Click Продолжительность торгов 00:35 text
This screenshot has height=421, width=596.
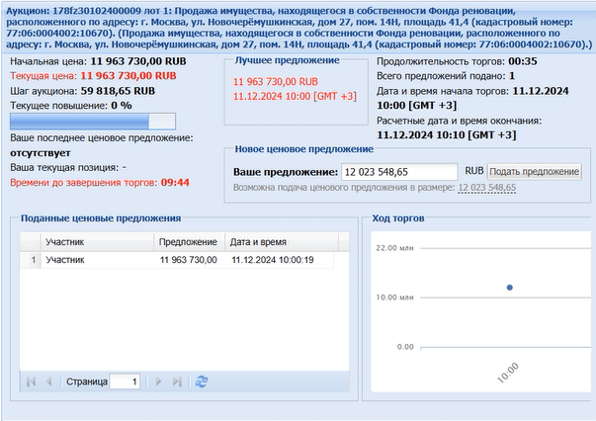(x=457, y=61)
